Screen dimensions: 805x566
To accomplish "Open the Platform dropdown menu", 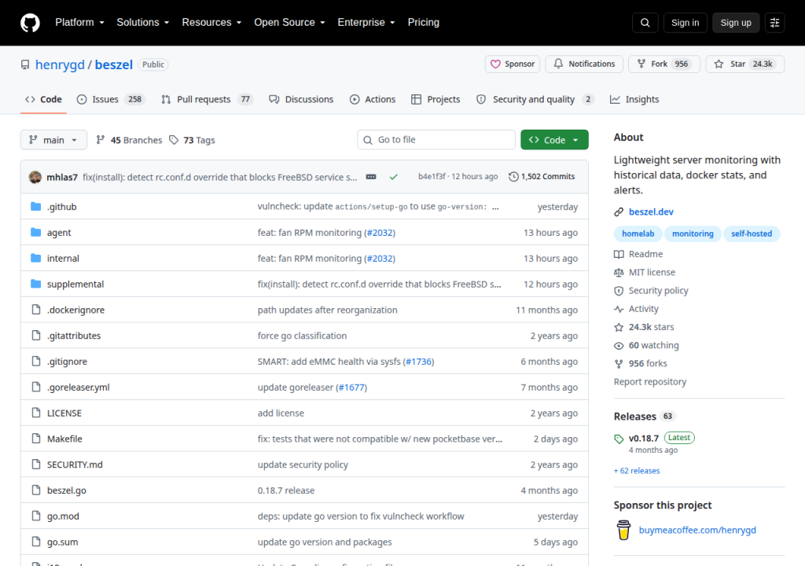I will click(x=79, y=23).
